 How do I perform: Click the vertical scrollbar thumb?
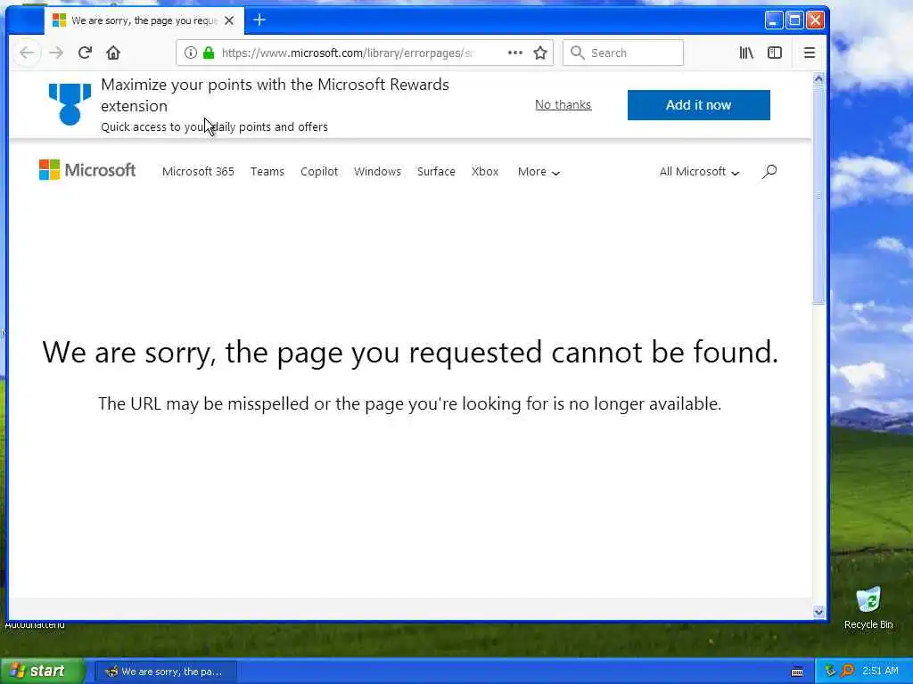tap(818, 195)
